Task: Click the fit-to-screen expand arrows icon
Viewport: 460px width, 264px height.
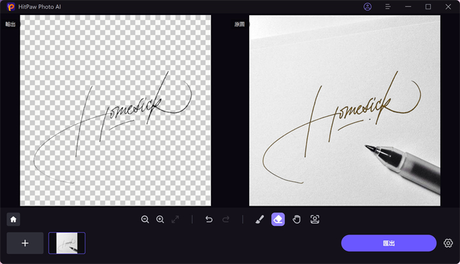Action: pyautogui.click(x=175, y=219)
